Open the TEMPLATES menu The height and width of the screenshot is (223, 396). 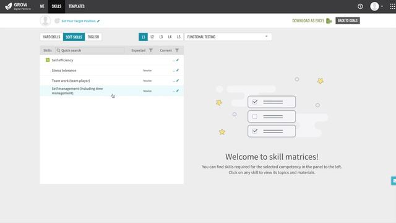[77, 6]
